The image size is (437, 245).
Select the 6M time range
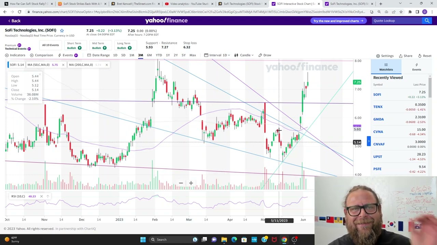[149, 55]
